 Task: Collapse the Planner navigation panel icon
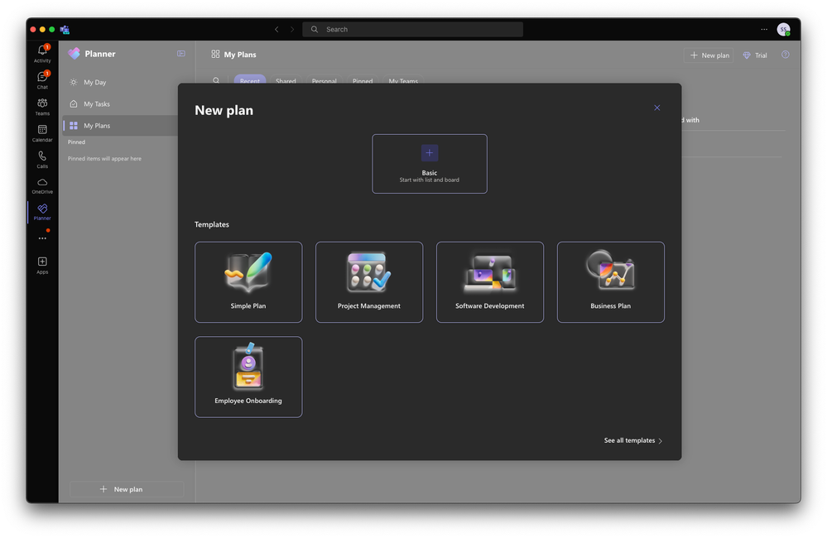181,54
